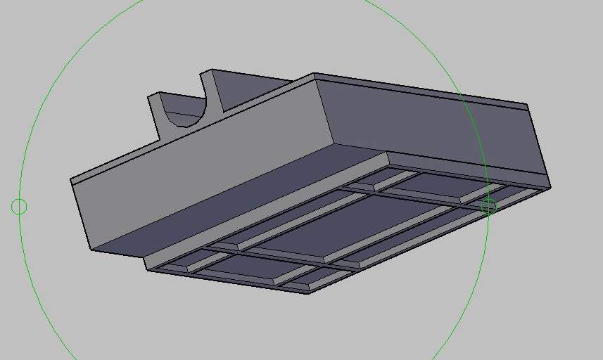Click the small orbit handle circle on the right
603x360 pixels.
coord(488,207)
